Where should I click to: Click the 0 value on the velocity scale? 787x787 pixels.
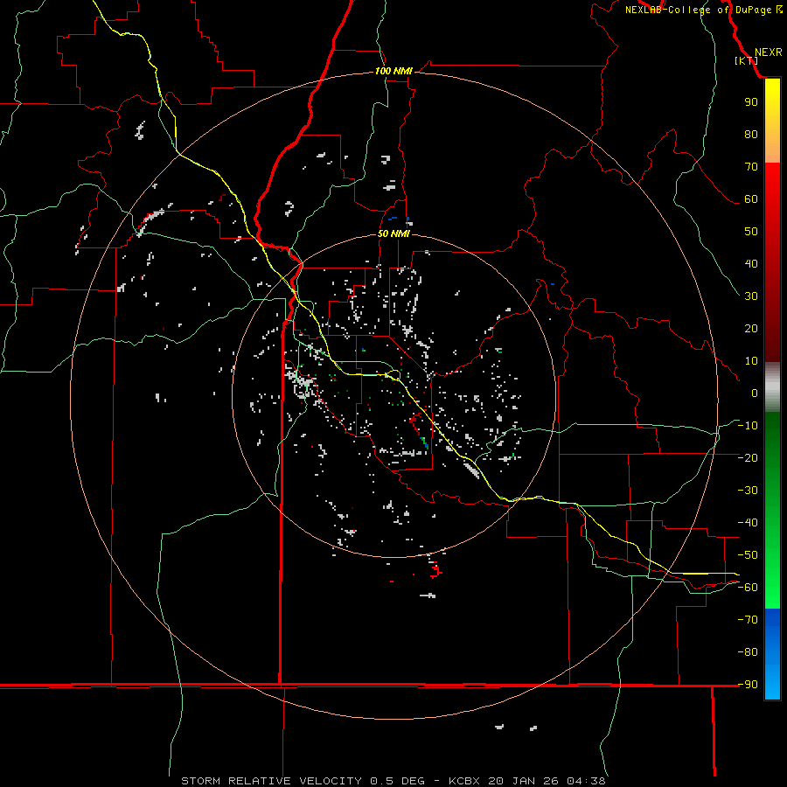[755, 393]
